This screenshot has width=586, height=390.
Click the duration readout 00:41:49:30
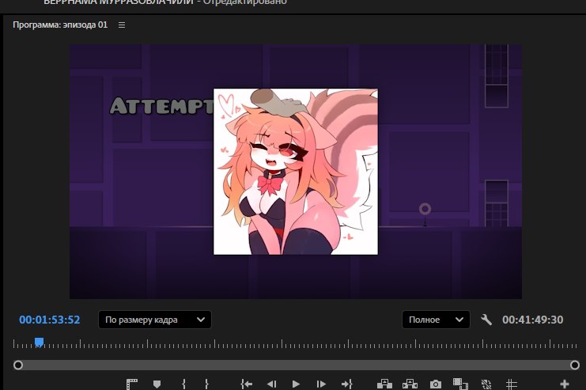(x=532, y=320)
